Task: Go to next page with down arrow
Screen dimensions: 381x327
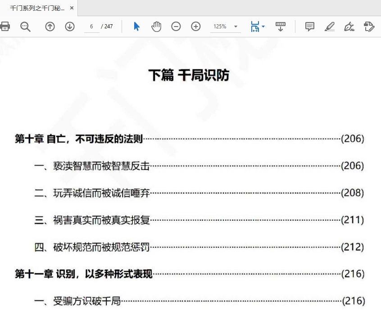Action: pyautogui.click(x=70, y=27)
